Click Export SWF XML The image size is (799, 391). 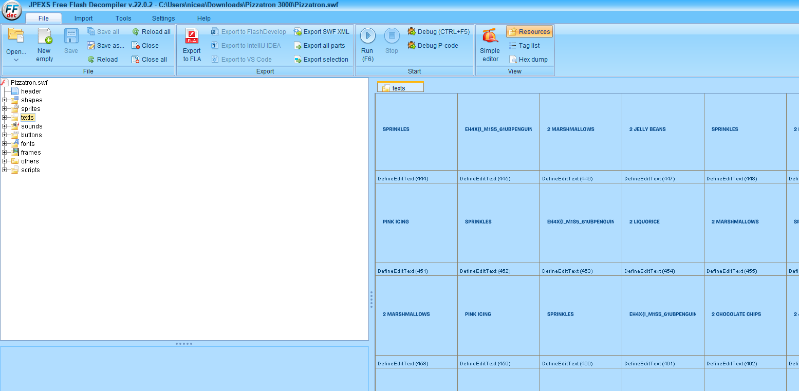[x=321, y=32]
